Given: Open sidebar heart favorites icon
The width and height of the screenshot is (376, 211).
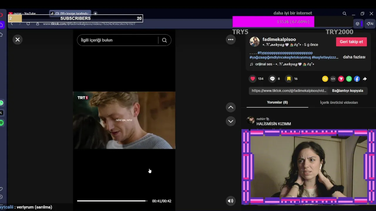Looking at the screenshot, I should point(1,189).
